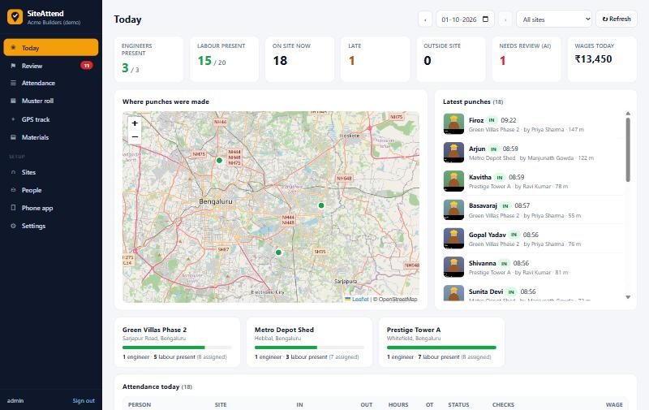The width and height of the screenshot is (649, 410).
Task: Click the Engineers Present stat card
Action: 148,58
